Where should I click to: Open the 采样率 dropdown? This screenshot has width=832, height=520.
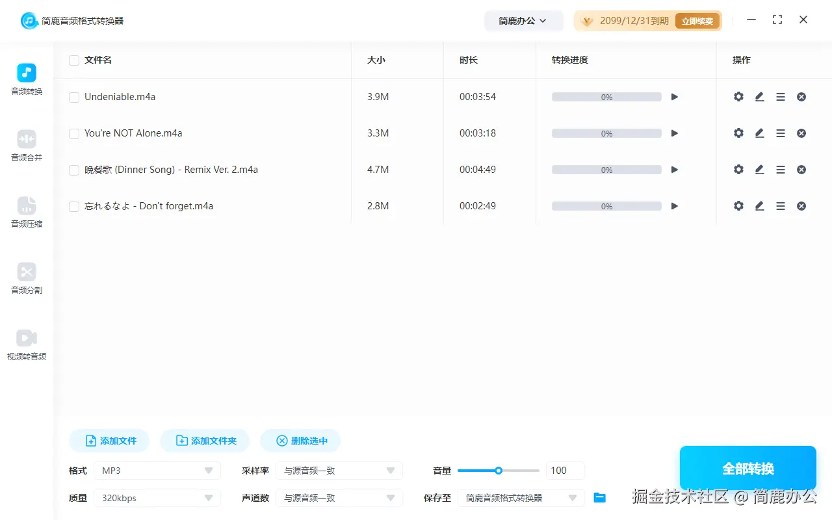coord(339,471)
